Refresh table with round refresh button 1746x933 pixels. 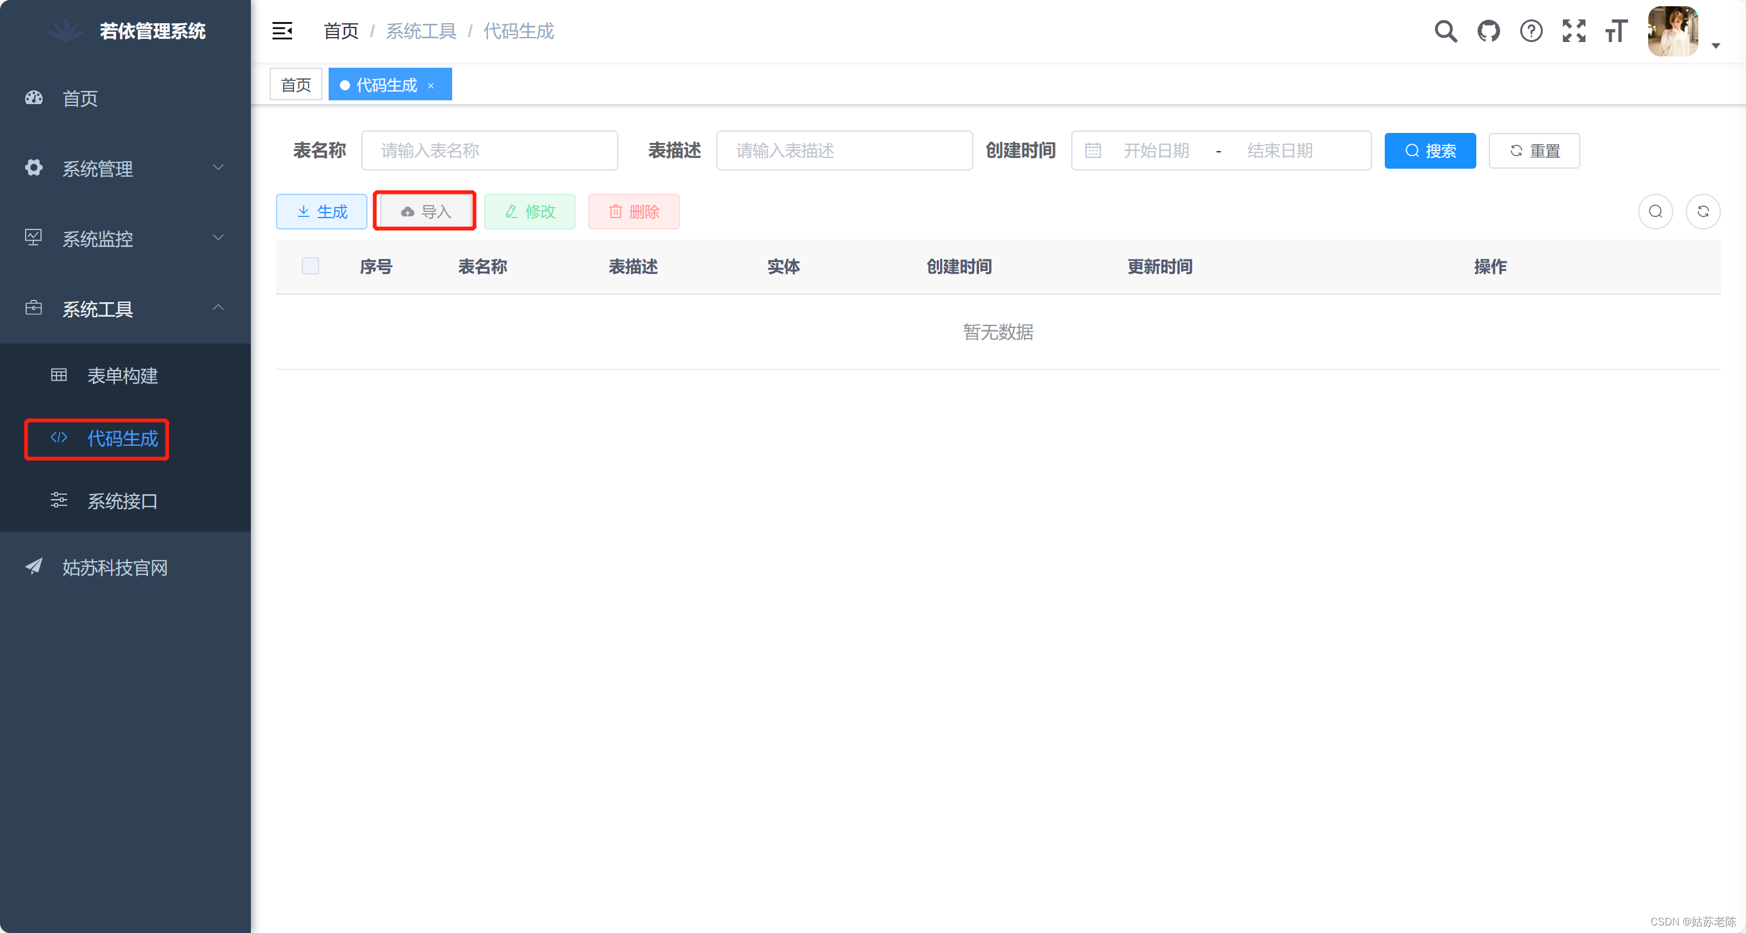coord(1703,211)
